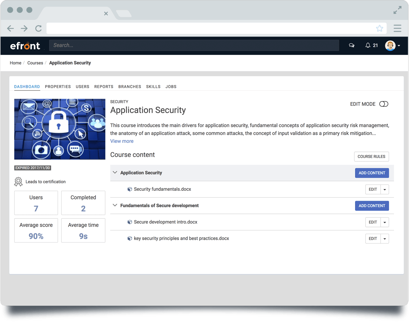
Task: Click the certification ribbon icon
Action: pos(18,182)
